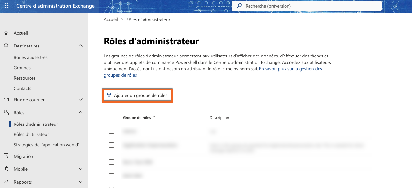Click the Rapports chart icon
This screenshot has height=188, width=412.
[x=5, y=182]
